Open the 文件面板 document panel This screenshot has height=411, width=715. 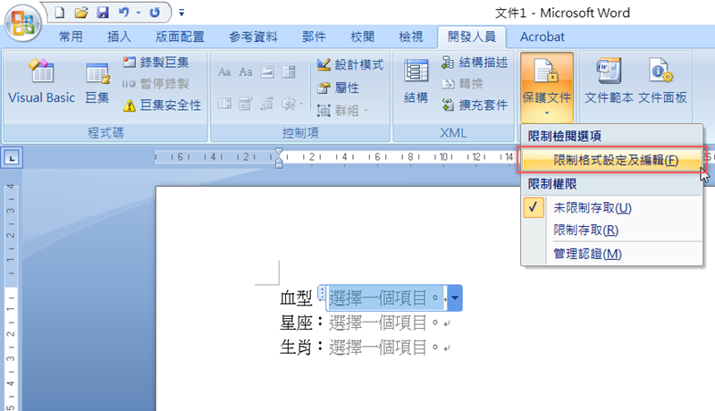point(662,81)
